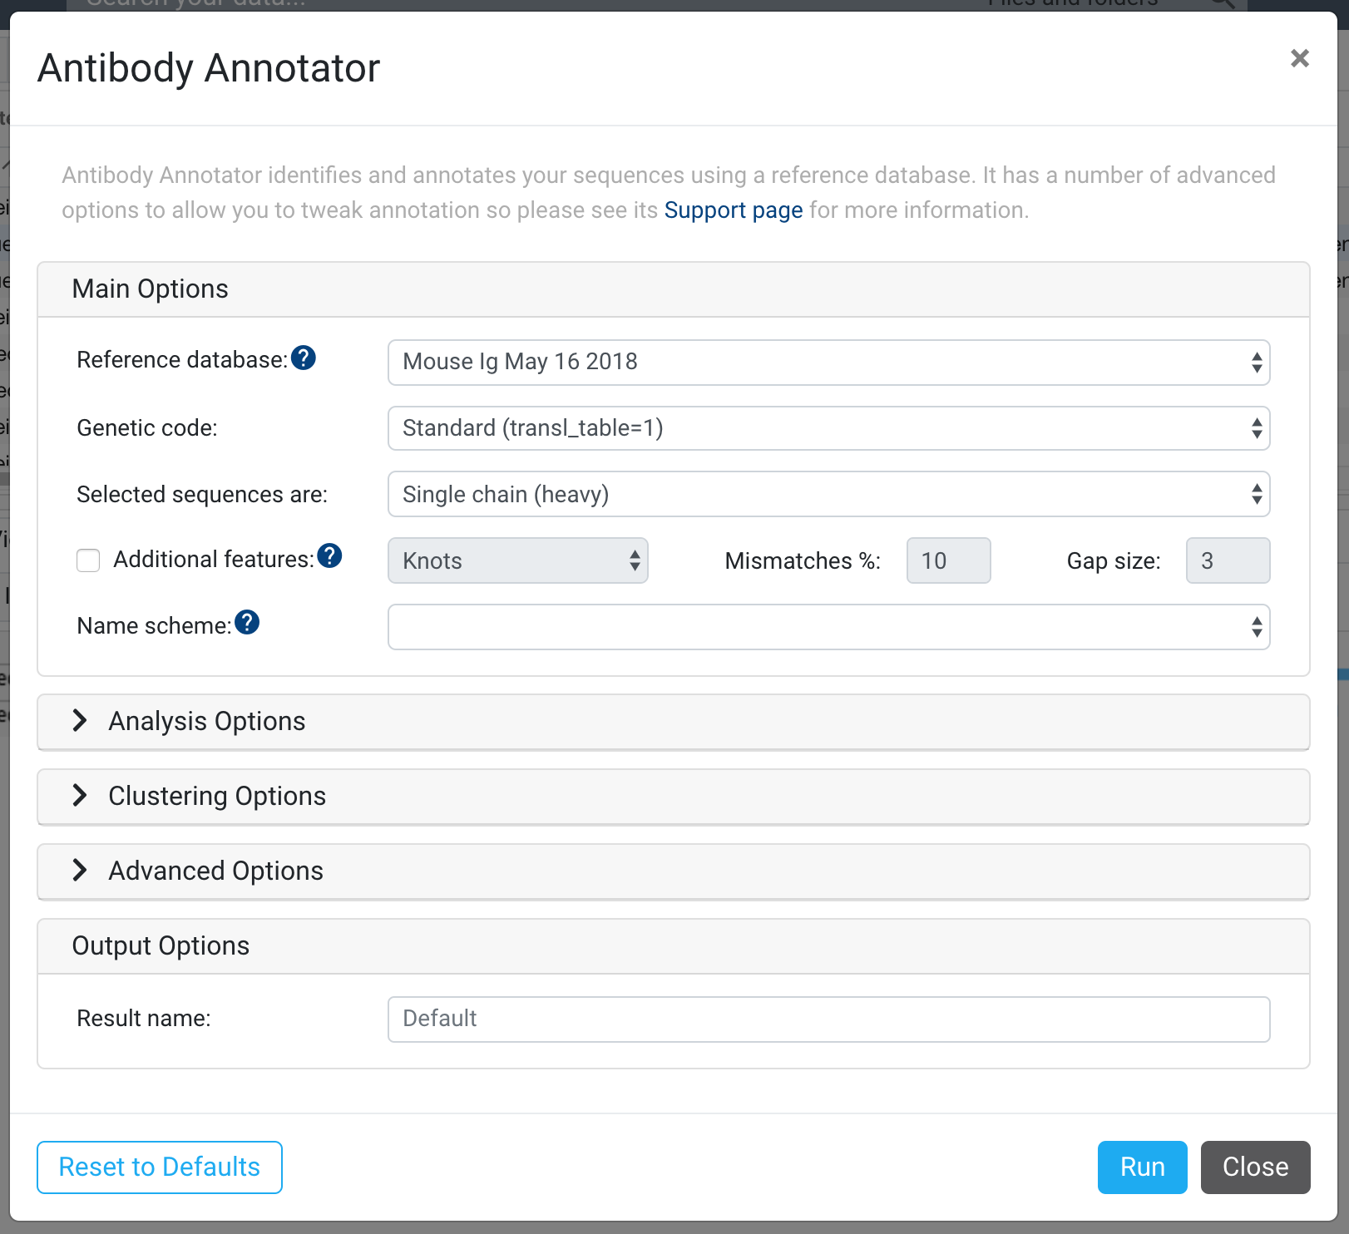The width and height of the screenshot is (1349, 1234).
Task: Click the Advanced Options chevron arrow
Action: click(x=80, y=871)
